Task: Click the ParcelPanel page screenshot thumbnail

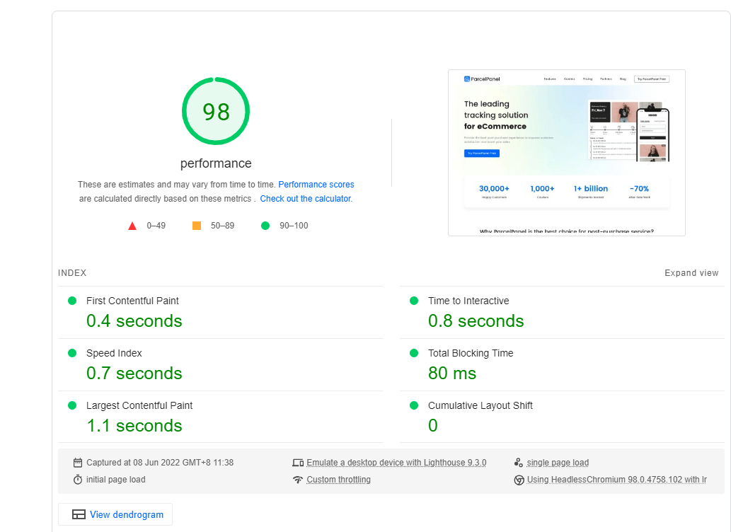Action: [566, 152]
